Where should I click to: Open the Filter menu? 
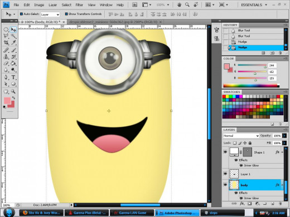pos(79,5)
